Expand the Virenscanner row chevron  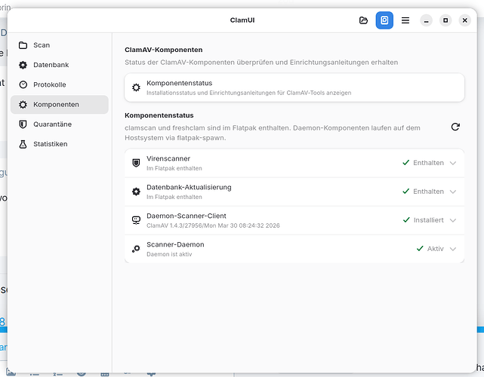pos(453,163)
